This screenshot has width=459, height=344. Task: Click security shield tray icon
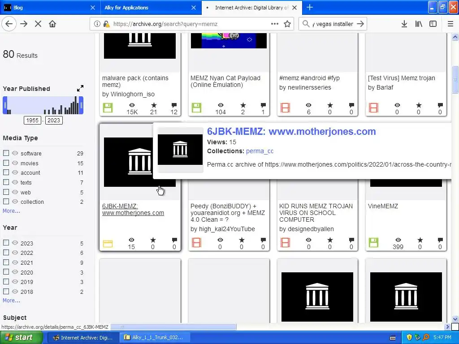409,338
